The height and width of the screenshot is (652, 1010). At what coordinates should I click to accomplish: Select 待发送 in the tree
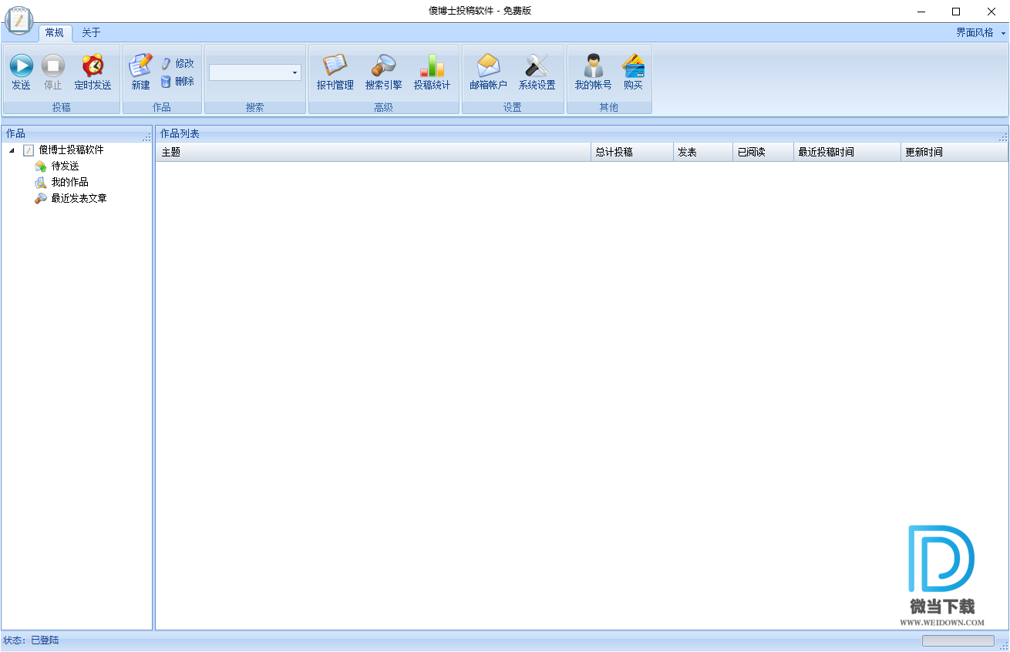(x=65, y=166)
